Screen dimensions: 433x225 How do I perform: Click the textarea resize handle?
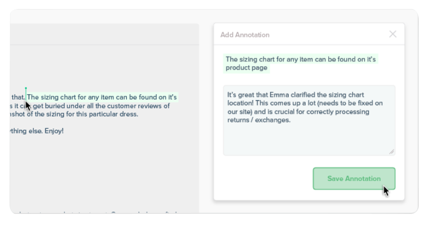[392, 152]
